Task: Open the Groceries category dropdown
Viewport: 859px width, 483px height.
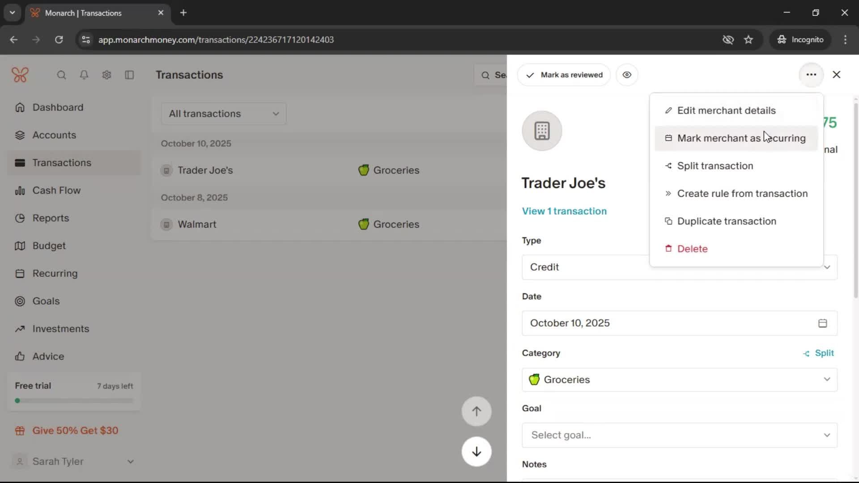Action: (x=679, y=380)
